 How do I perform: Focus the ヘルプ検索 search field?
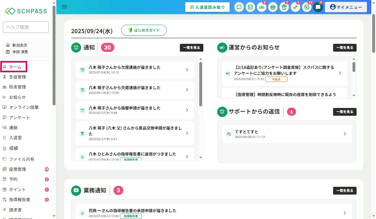pos(26,27)
